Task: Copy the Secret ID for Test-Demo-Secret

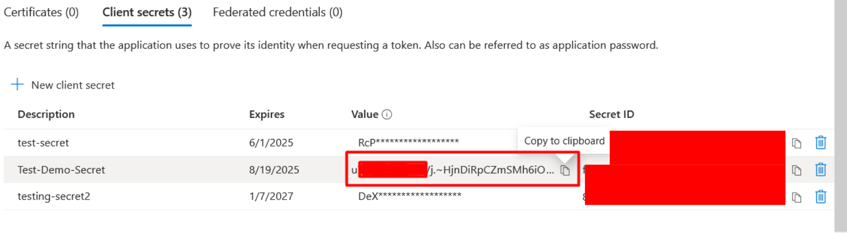Action: [796, 170]
